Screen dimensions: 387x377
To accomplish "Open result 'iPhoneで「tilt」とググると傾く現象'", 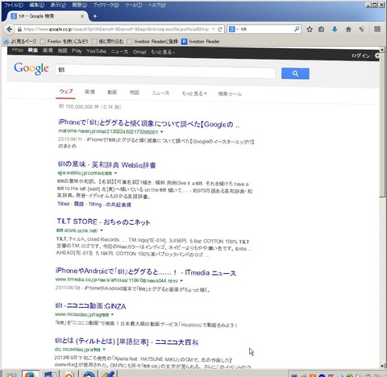I will (148, 123).
